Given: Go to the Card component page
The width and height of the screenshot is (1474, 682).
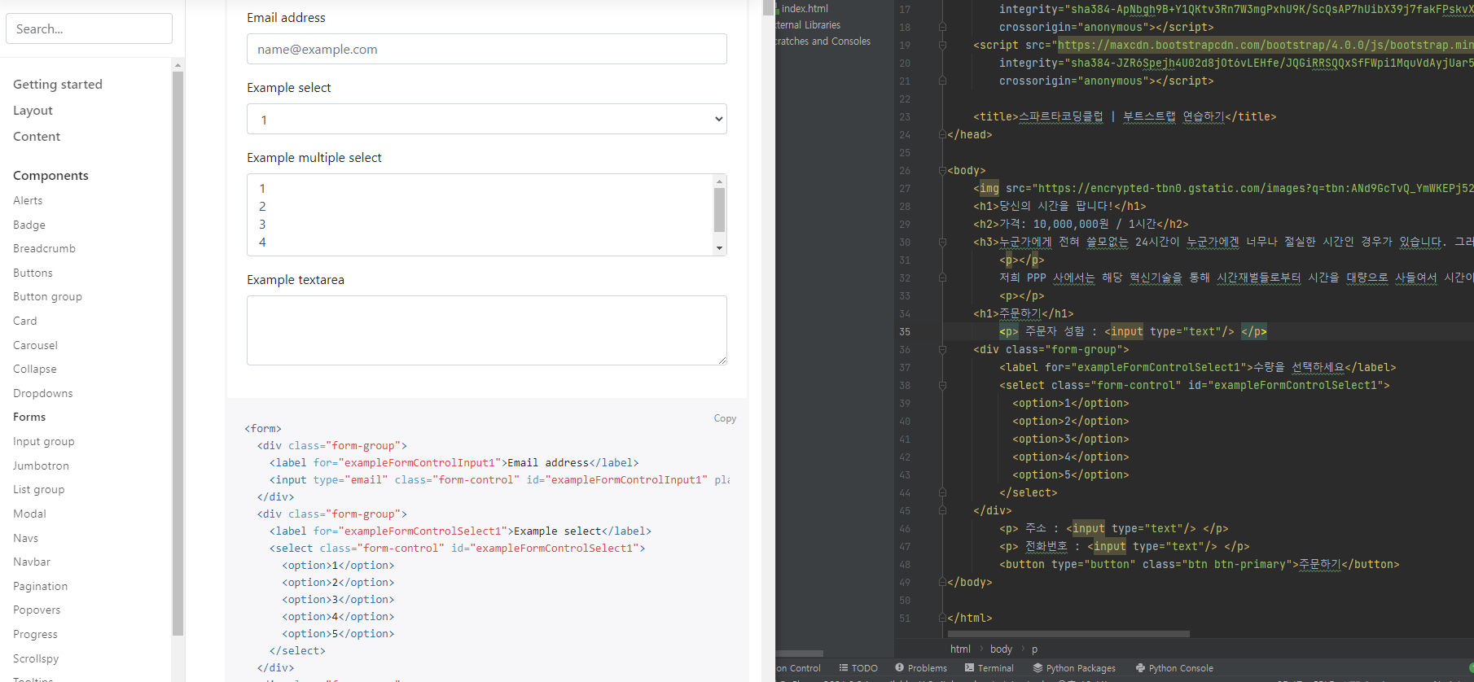Looking at the screenshot, I should pyautogui.click(x=25, y=321).
